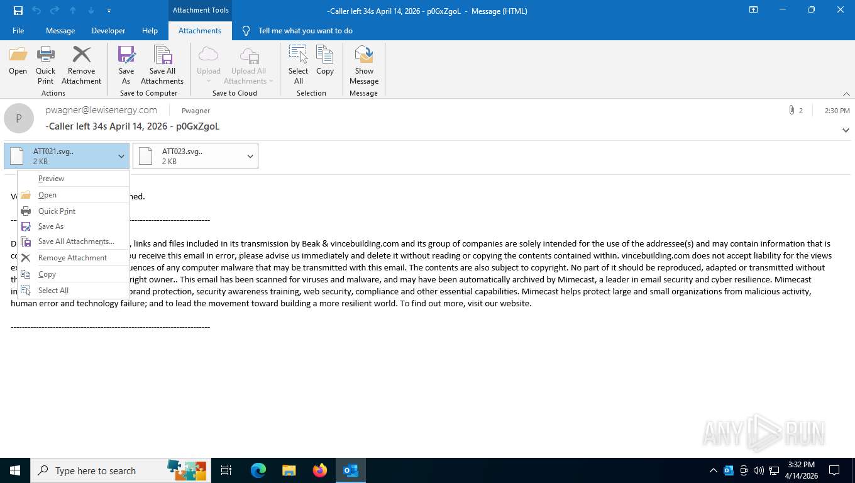
Task: Click the Windows Start button
Action: pos(14,470)
